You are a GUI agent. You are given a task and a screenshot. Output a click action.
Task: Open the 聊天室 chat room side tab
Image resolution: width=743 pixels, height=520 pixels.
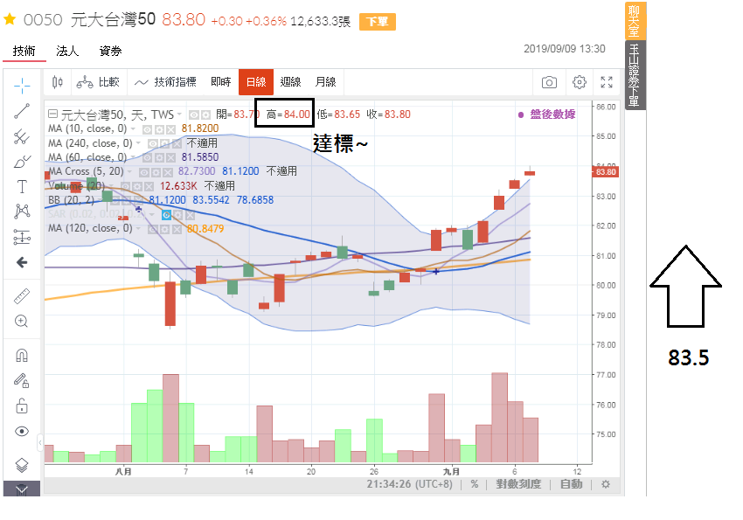(x=635, y=21)
